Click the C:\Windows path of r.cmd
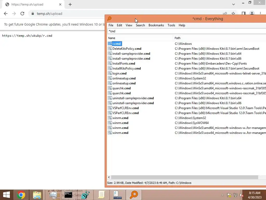The height and width of the screenshot is (200, 266). click(x=183, y=44)
